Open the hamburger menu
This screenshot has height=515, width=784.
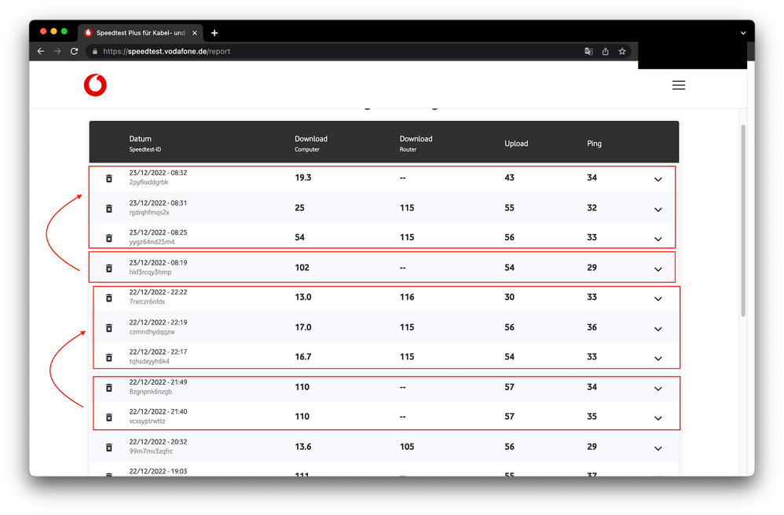pyautogui.click(x=679, y=86)
